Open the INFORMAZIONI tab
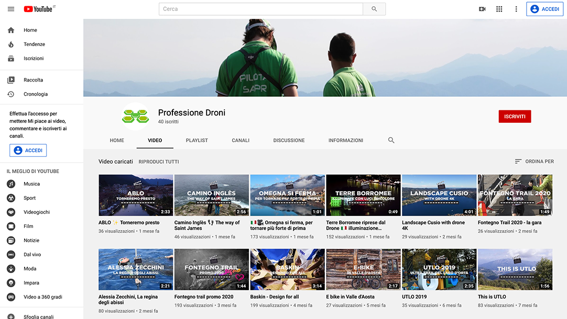Viewport: 567px width, 319px height. click(346, 140)
